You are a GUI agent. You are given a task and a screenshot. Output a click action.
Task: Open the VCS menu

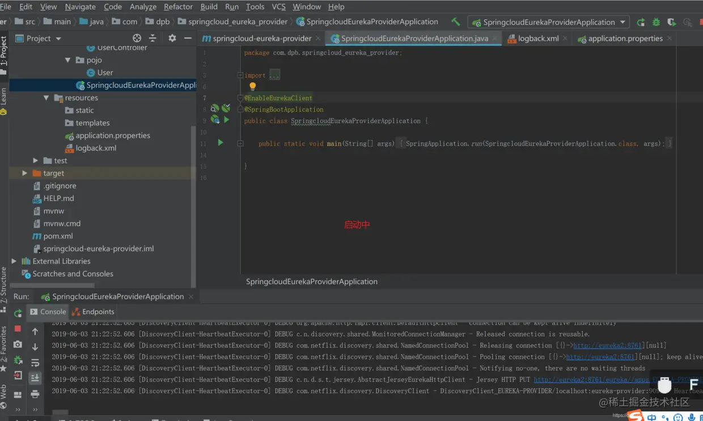[279, 7]
